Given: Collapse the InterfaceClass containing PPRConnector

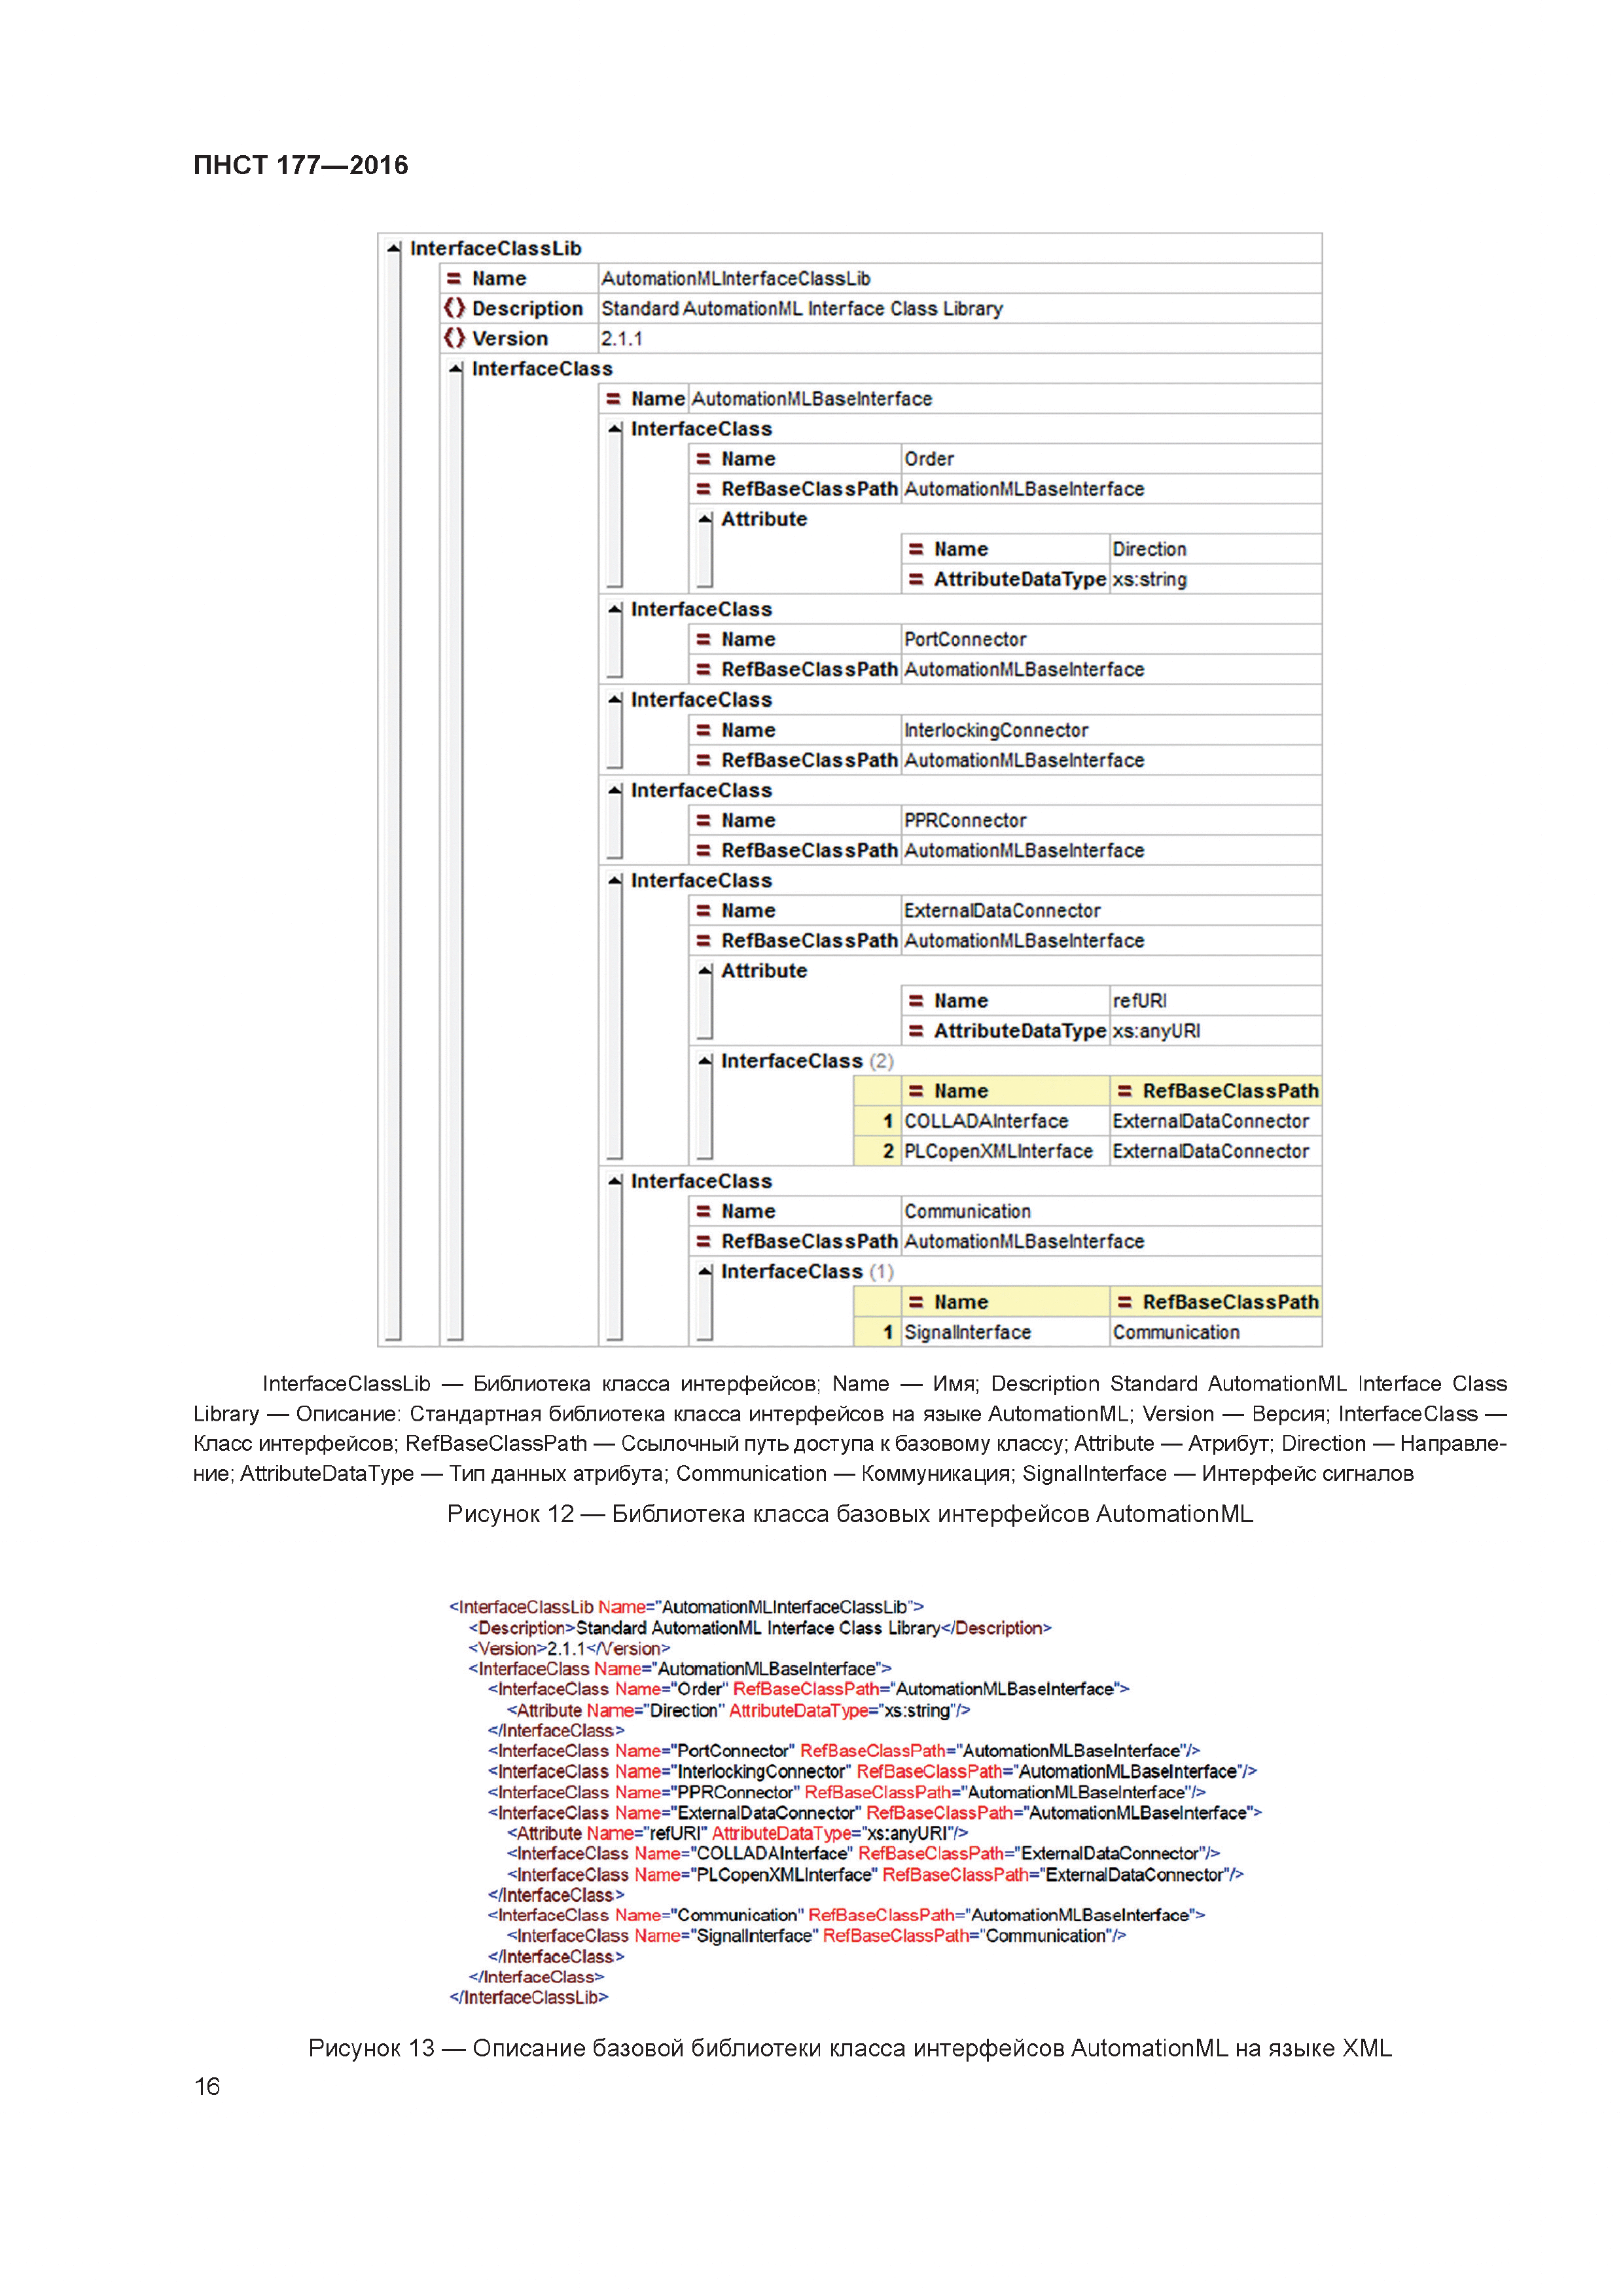Looking at the screenshot, I should click(x=615, y=790).
